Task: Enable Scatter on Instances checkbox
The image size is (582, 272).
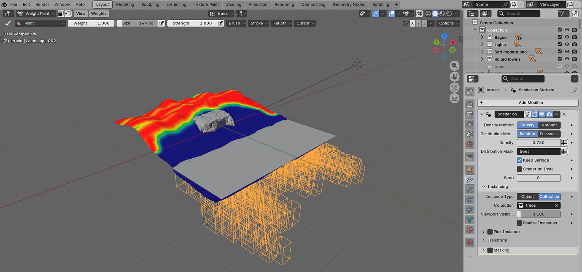Action: pyautogui.click(x=520, y=169)
